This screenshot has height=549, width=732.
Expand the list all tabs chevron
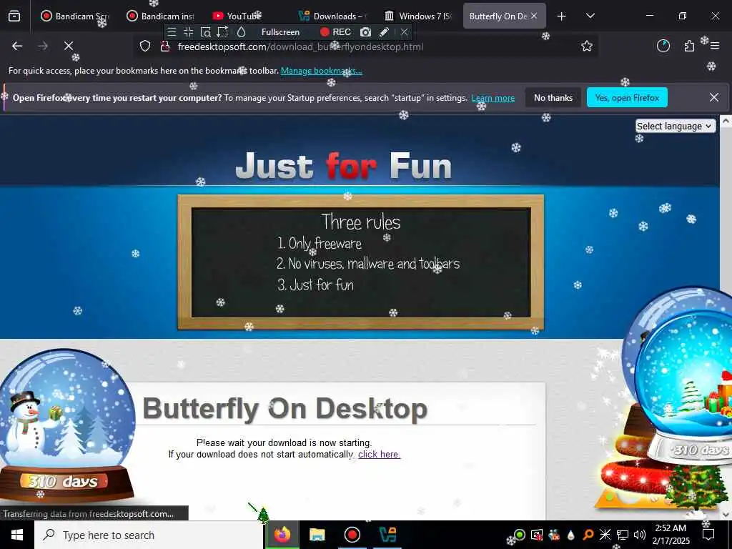(x=590, y=16)
